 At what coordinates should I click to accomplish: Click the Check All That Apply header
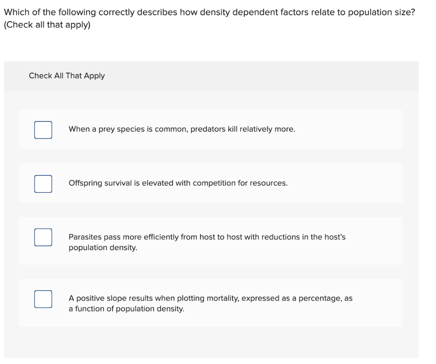66,76
